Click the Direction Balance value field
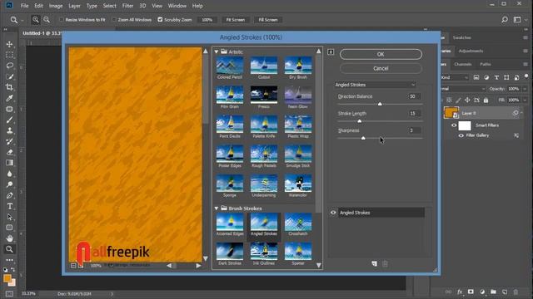The width and height of the screenshot is (533, 299). [x=415, y=96]
